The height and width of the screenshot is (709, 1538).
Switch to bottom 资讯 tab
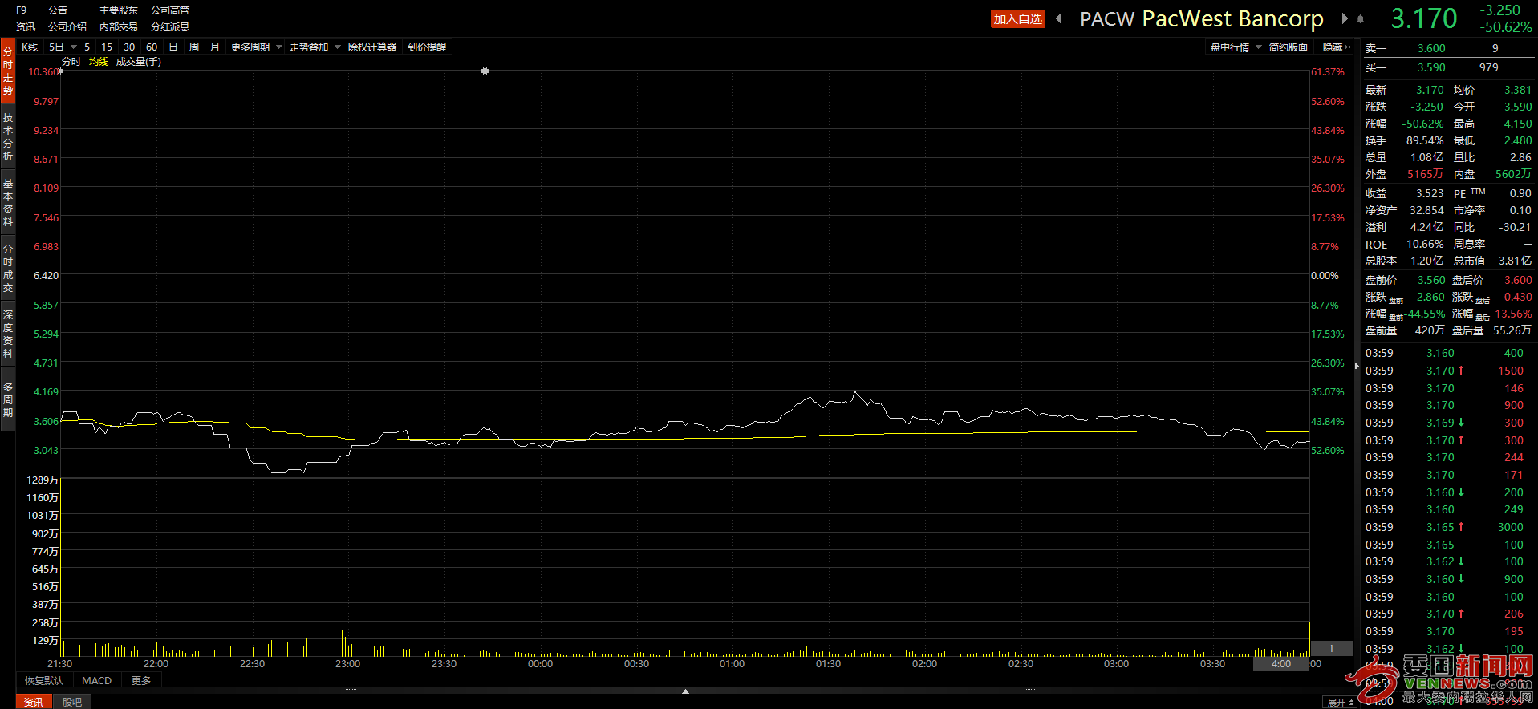(x=34, y=702)
